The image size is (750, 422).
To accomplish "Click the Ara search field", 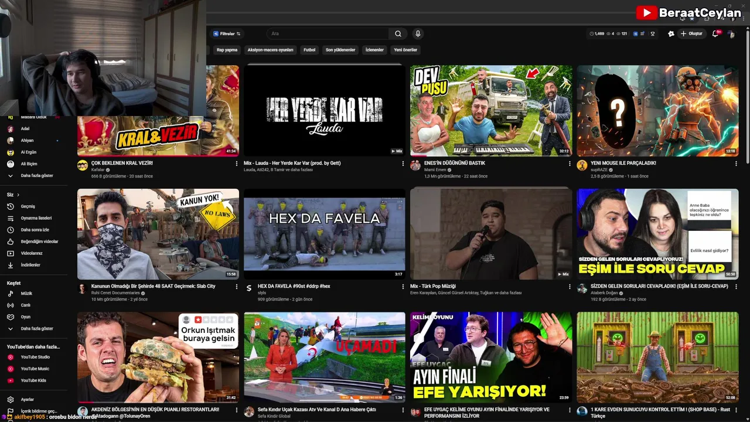I will coord(328,34).
